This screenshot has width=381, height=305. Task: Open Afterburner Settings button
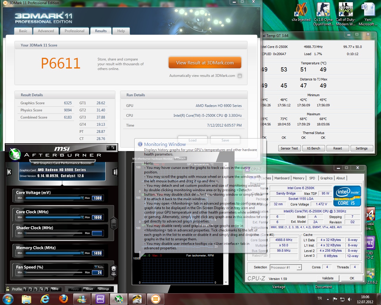click(x=104, y=289)
